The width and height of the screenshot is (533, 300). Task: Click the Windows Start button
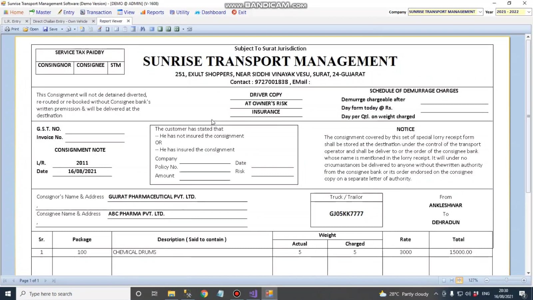coord(8,294)
